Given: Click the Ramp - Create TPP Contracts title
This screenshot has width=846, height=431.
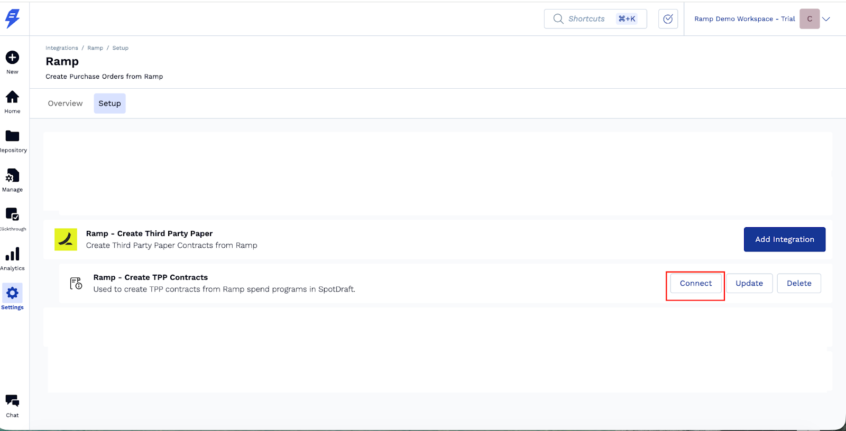Looking at the screenshot, I should click(x=151, y=277).
